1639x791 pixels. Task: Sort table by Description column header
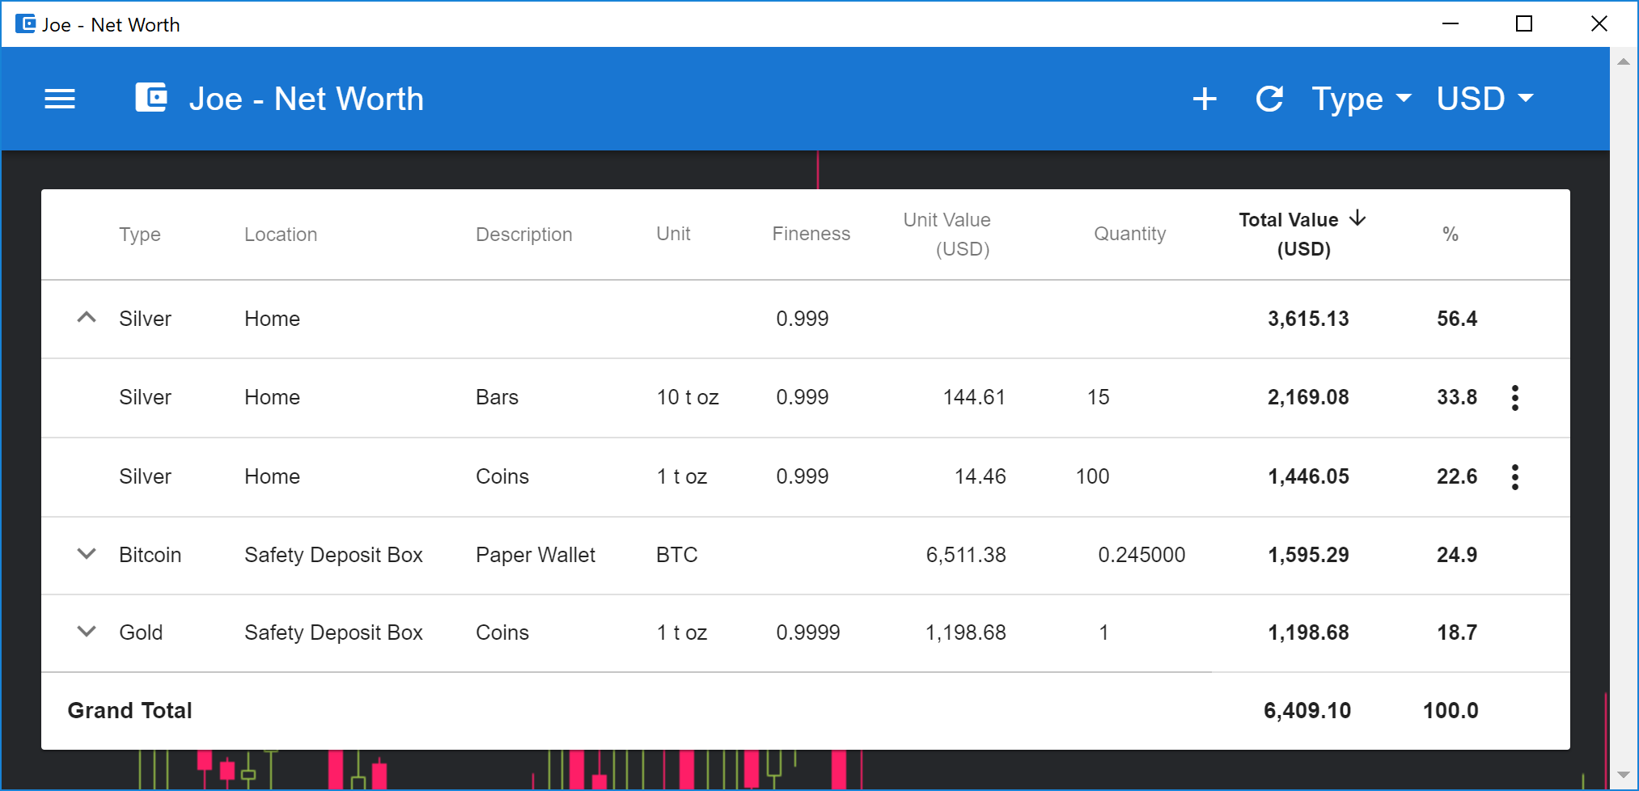(524, 235)
